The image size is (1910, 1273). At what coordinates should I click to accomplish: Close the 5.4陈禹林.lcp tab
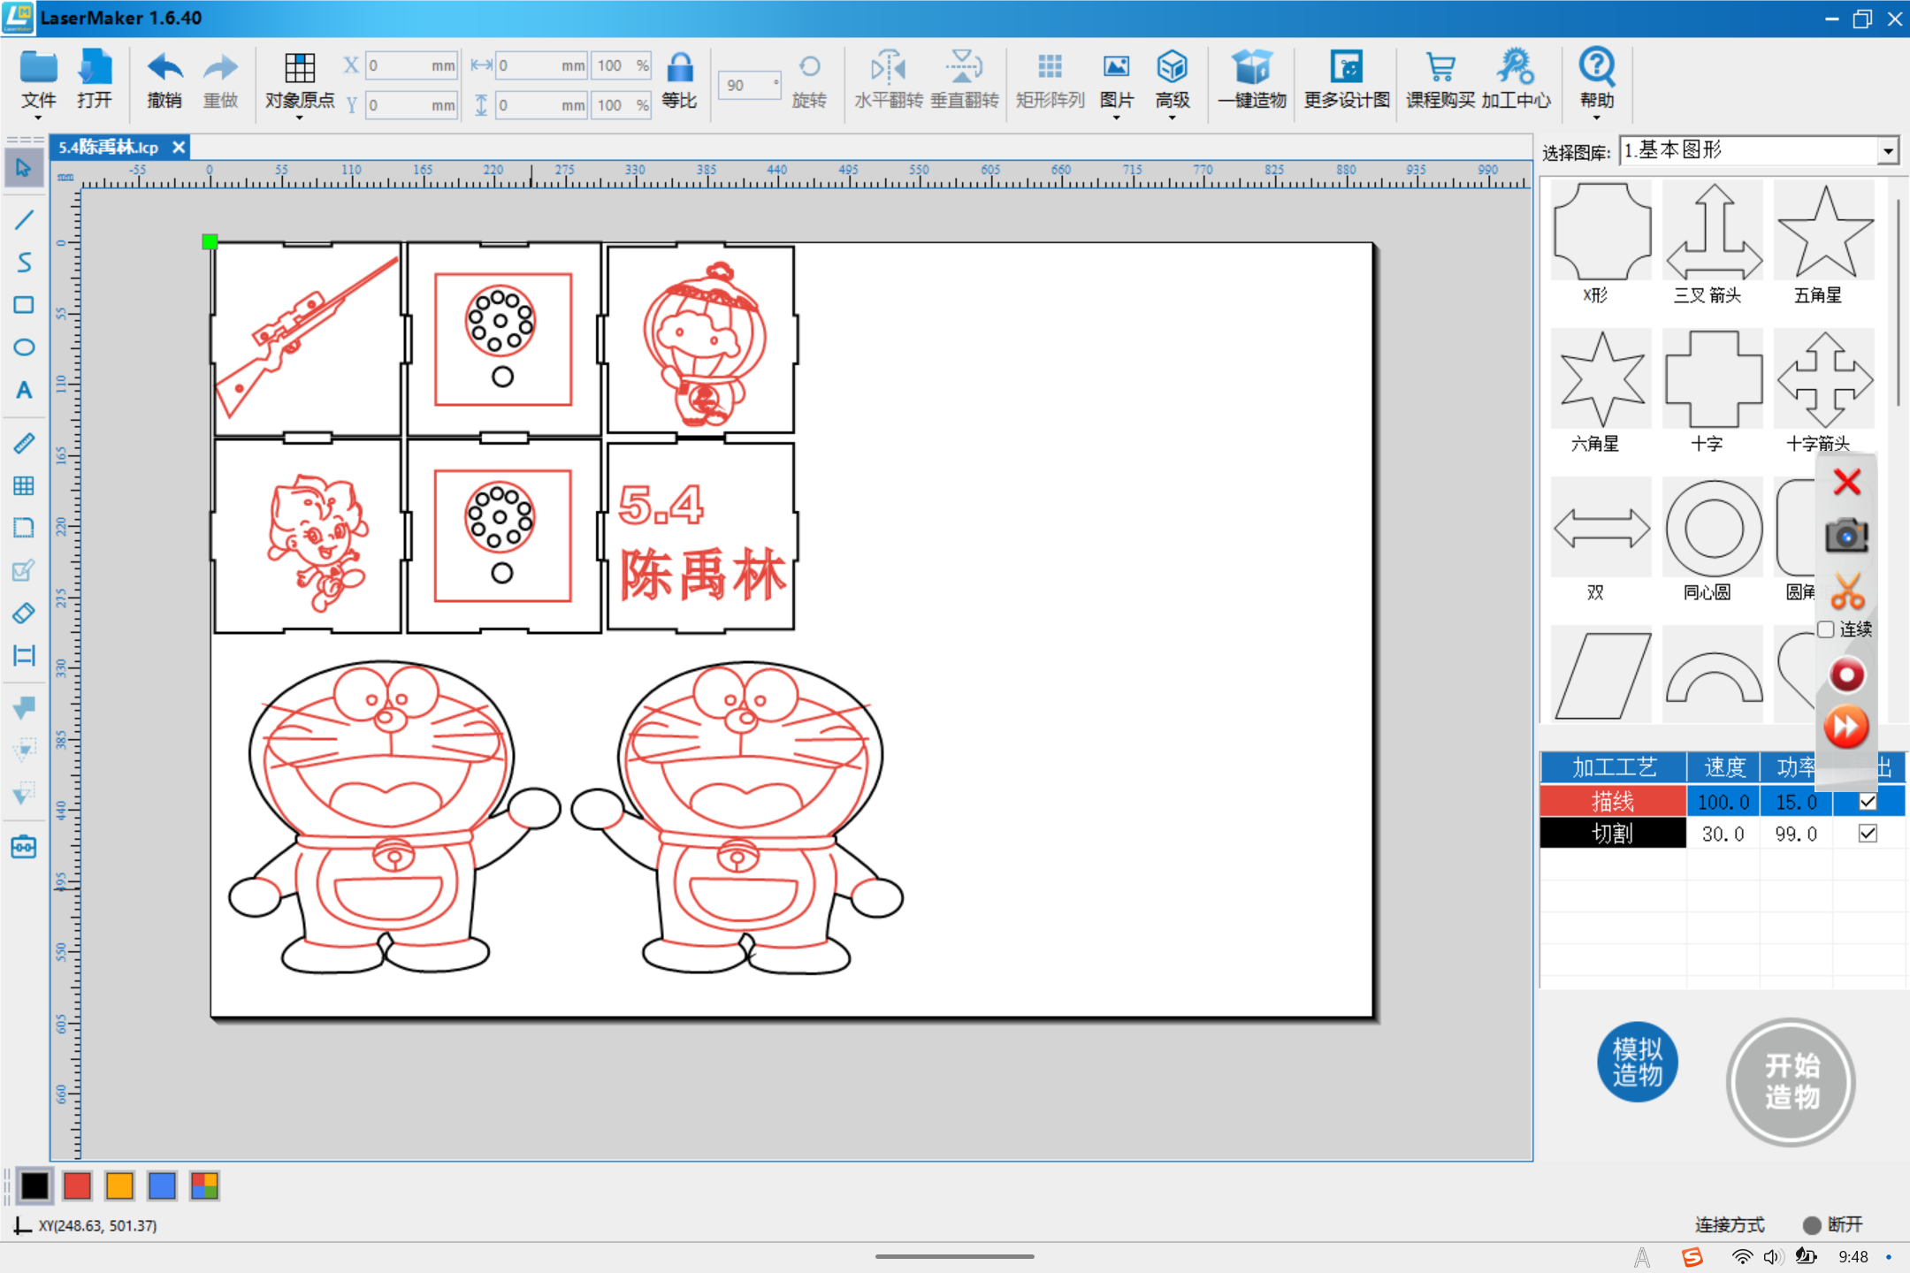179,147
